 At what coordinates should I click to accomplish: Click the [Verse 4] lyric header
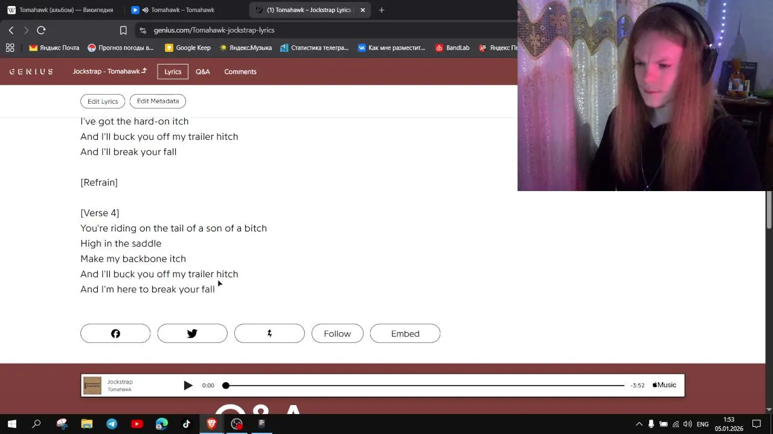coord(100,213)
